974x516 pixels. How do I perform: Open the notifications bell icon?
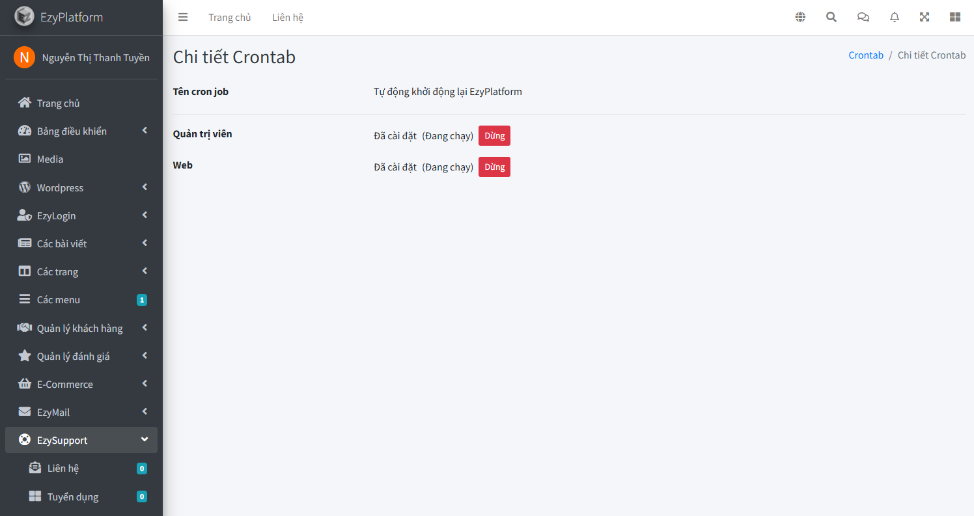[895, 18]
